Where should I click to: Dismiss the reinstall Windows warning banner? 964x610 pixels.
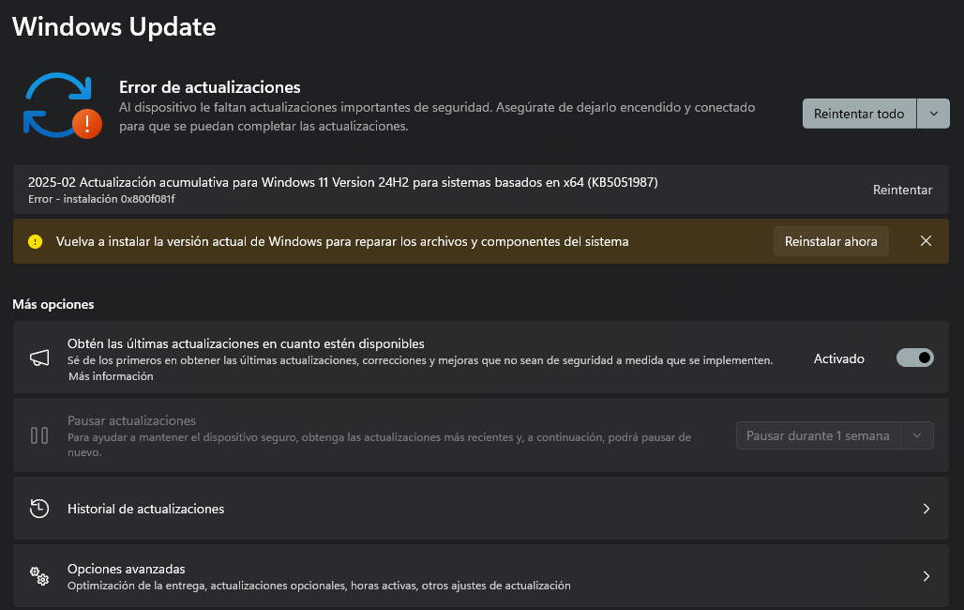926,240
